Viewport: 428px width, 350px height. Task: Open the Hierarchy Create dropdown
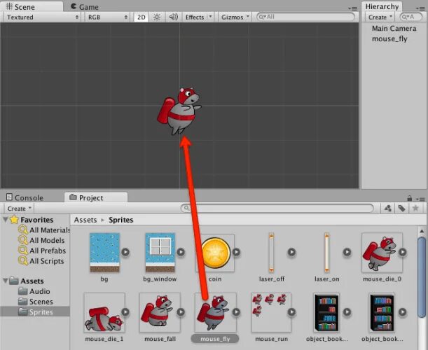(380, 17)
